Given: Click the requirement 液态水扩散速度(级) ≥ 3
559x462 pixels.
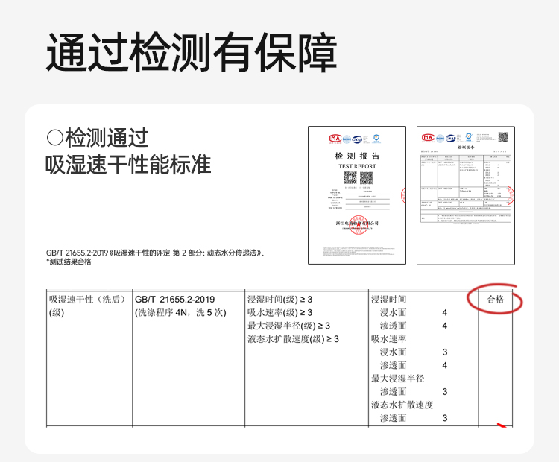Looking at the screenshot, I should [293, 339].
